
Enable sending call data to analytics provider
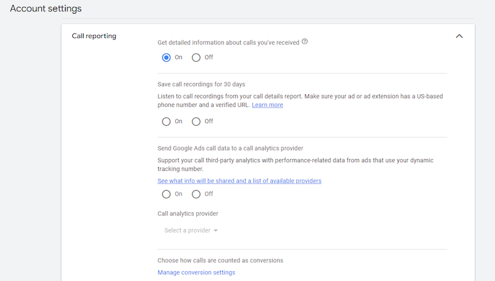tap(166, 194)
